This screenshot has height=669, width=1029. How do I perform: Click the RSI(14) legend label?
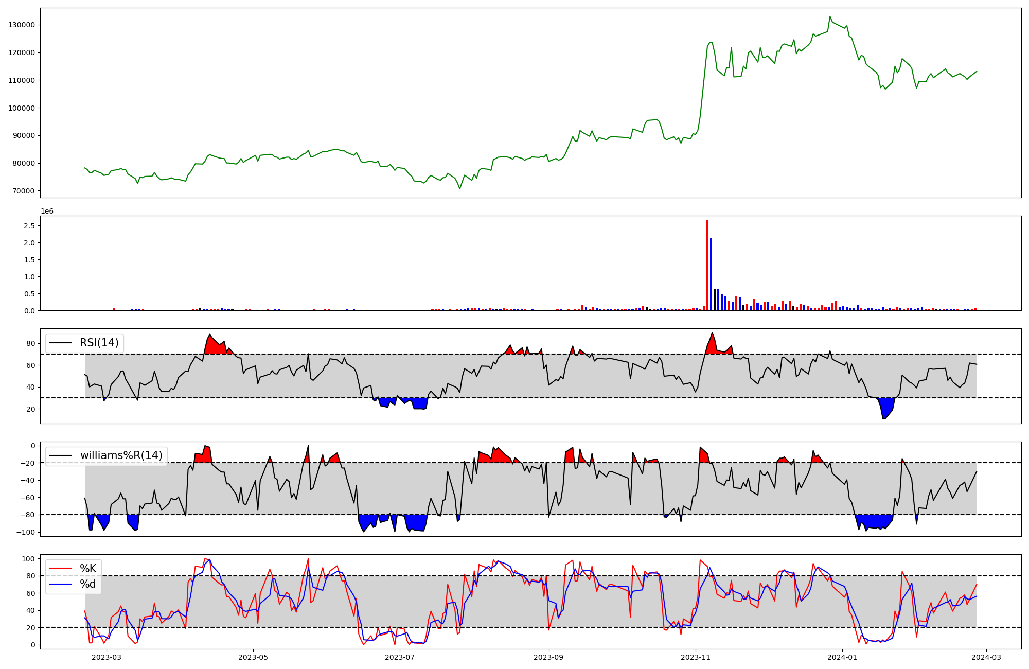pos(99,343)
